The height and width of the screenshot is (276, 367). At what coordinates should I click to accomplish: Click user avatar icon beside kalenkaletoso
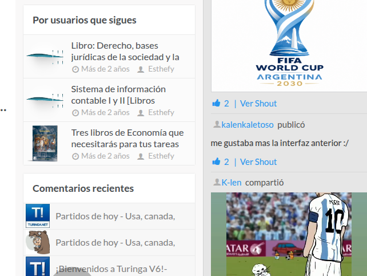click(x=217, y=124)
